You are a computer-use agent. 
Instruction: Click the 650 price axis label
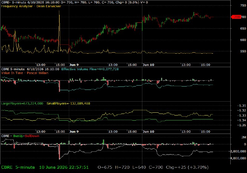243,29
